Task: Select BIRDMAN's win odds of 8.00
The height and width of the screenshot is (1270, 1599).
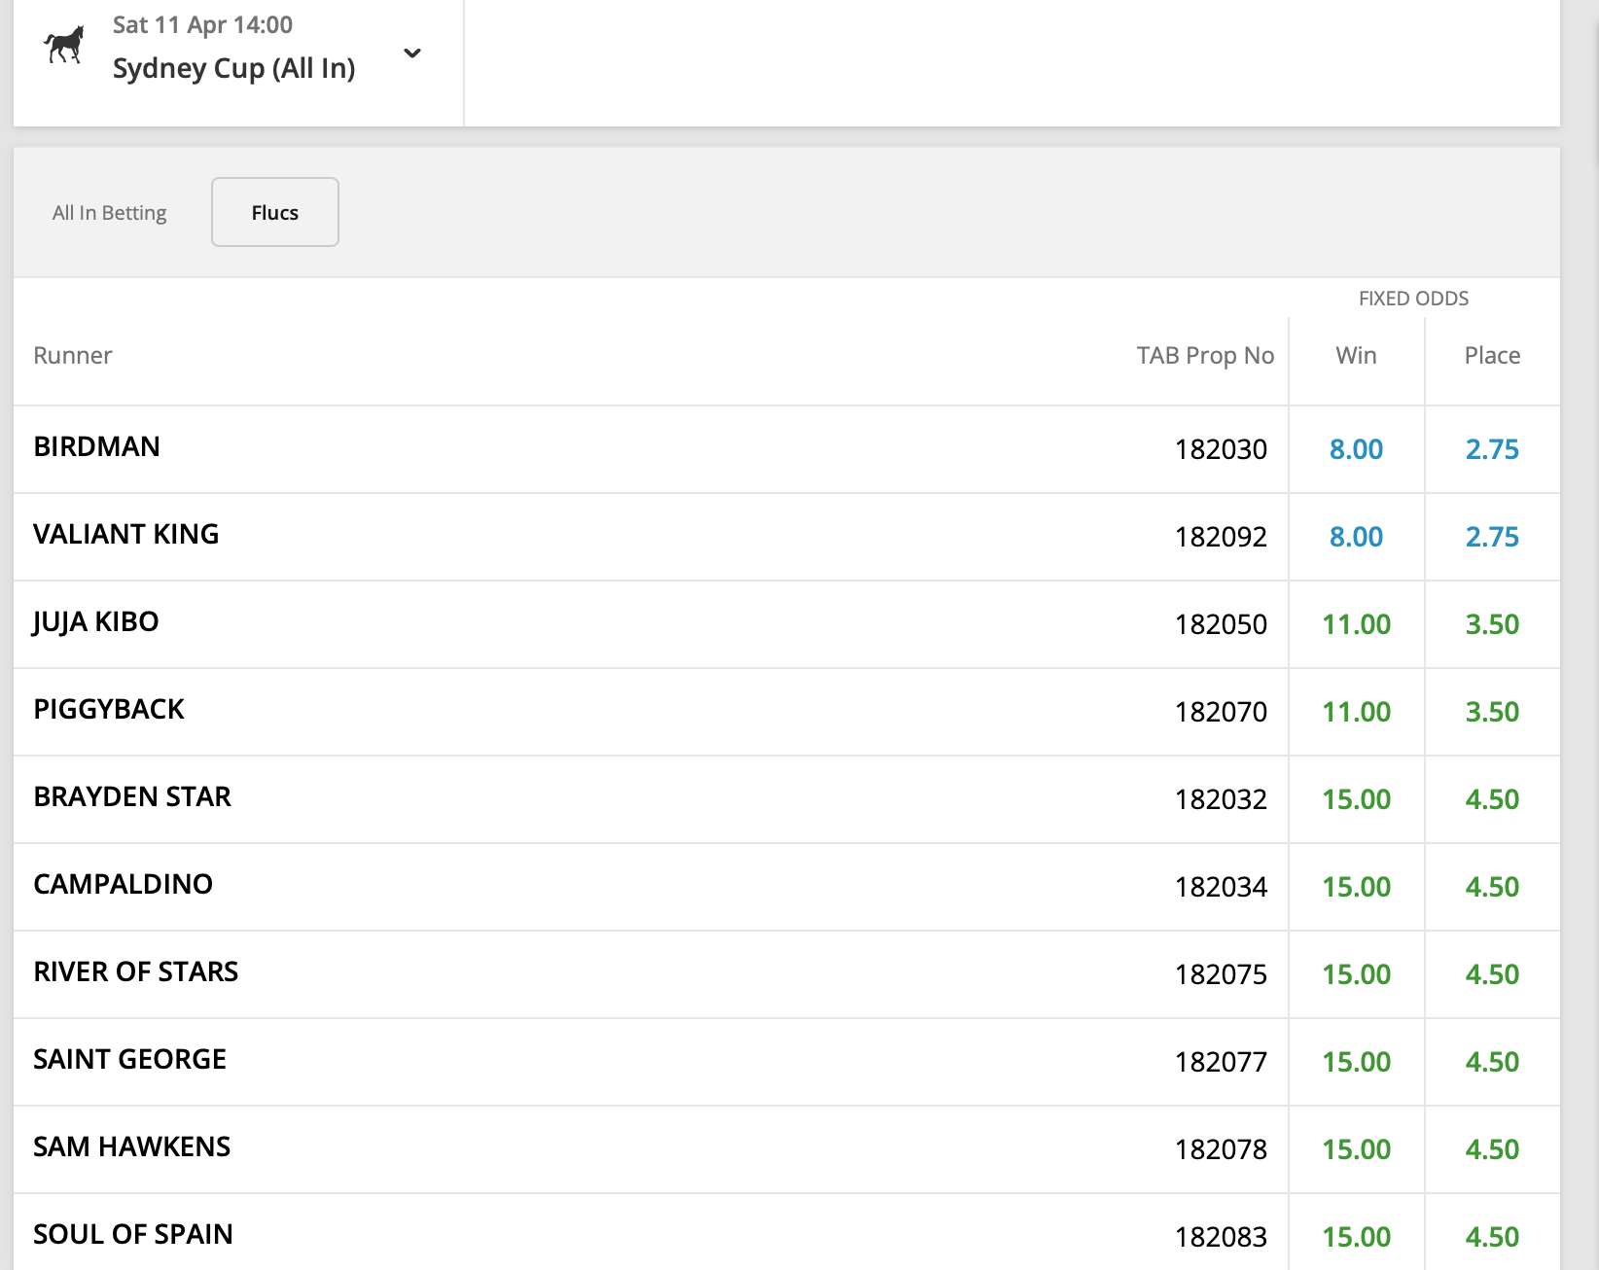Action: [x=1357, y=449]
